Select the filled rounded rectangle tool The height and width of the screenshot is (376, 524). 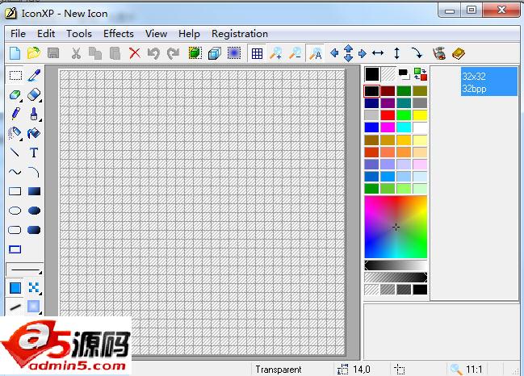point(34,230)
